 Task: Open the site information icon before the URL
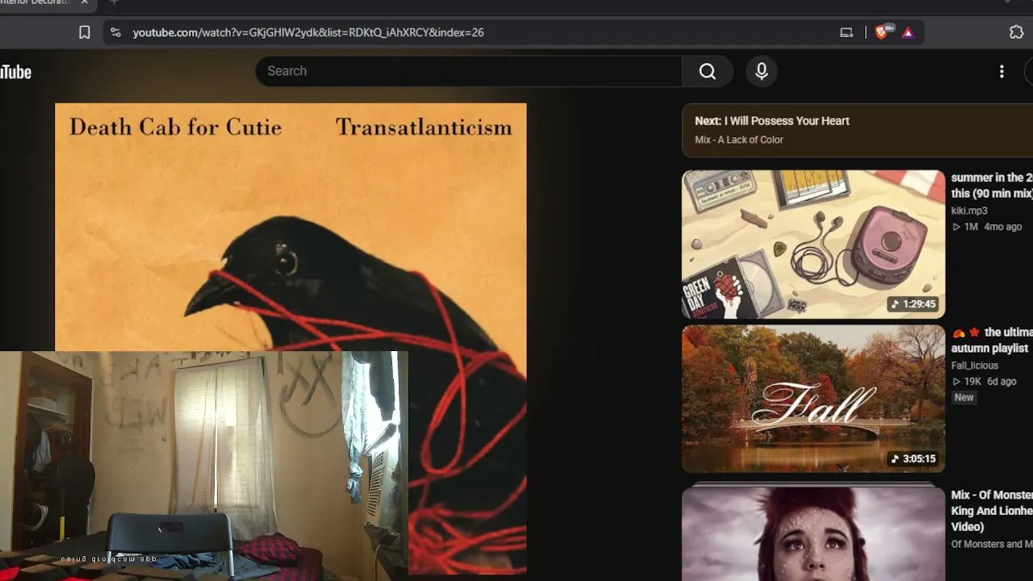115,32
